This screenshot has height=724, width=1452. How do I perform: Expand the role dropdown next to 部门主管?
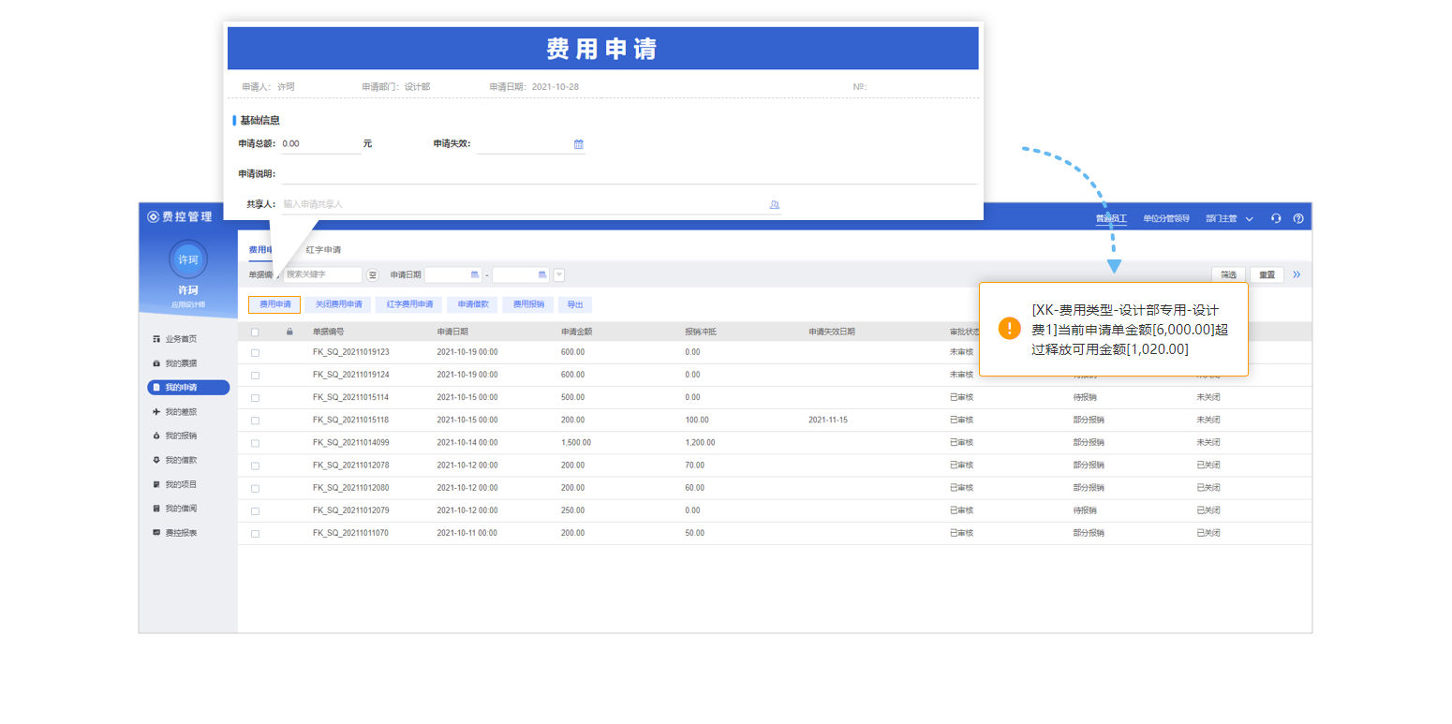click(1249, 217)
